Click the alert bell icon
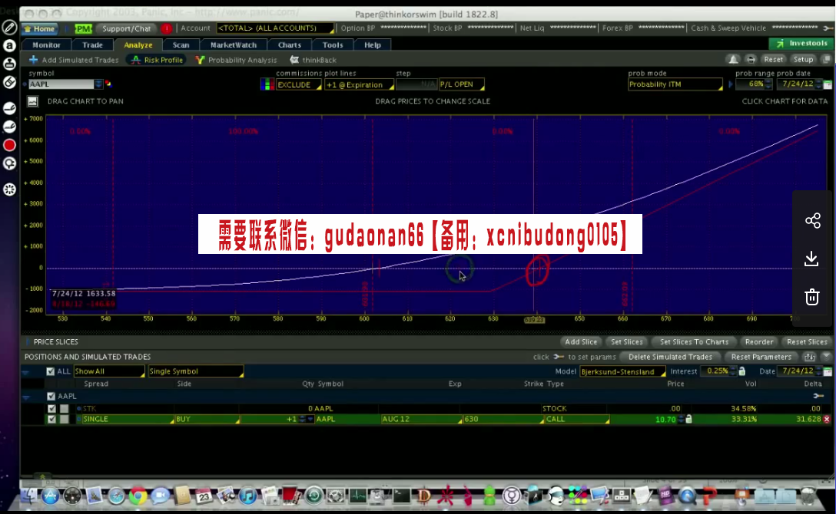 [x=733, y=60]
